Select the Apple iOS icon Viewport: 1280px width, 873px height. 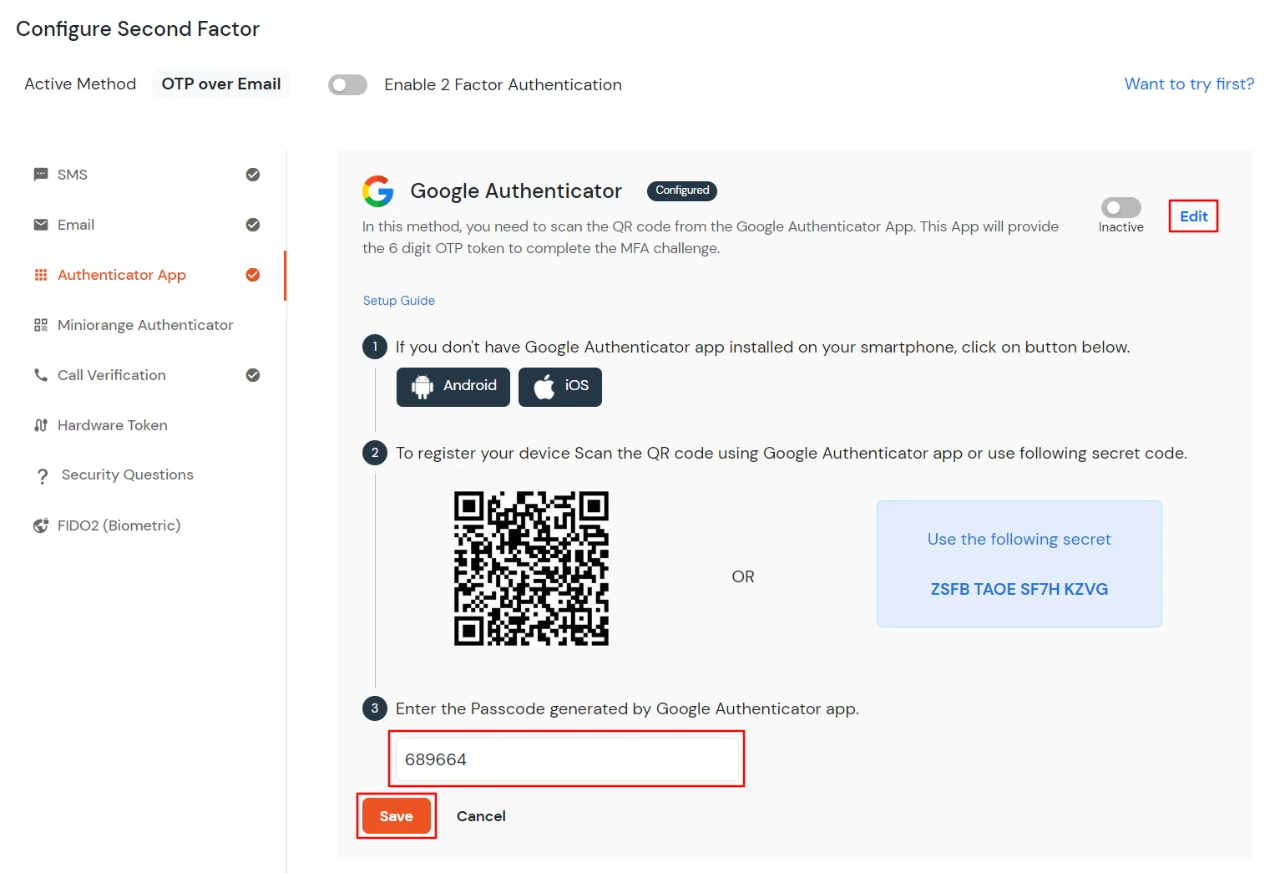click(544, 386)
